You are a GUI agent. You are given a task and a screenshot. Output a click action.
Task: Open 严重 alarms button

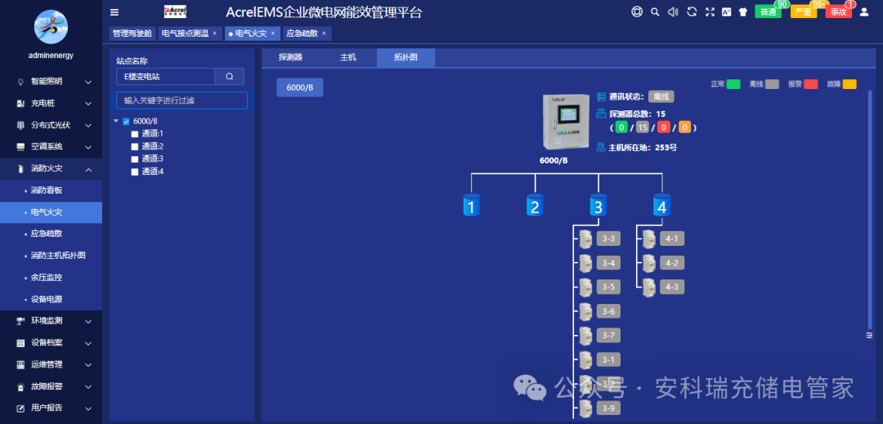(x=804, y=11)
